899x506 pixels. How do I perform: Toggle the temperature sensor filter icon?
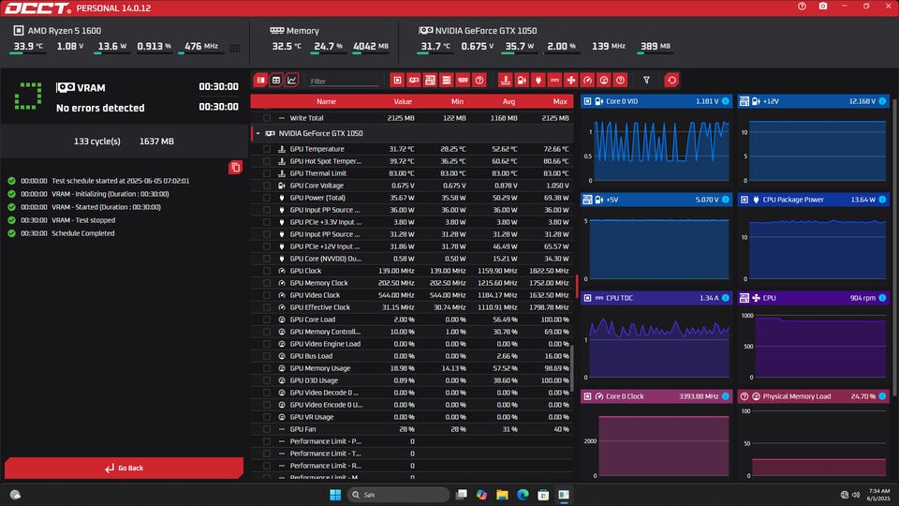point(505,81)
